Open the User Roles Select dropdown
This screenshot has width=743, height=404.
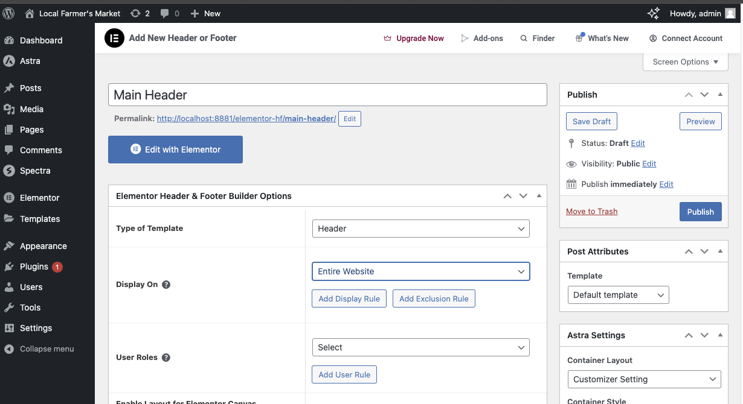[x=421, y=347]
